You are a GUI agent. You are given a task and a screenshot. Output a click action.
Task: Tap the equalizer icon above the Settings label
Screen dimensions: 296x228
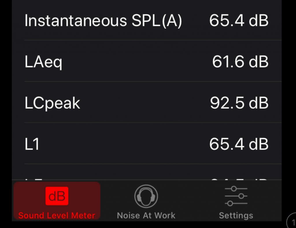236,196
